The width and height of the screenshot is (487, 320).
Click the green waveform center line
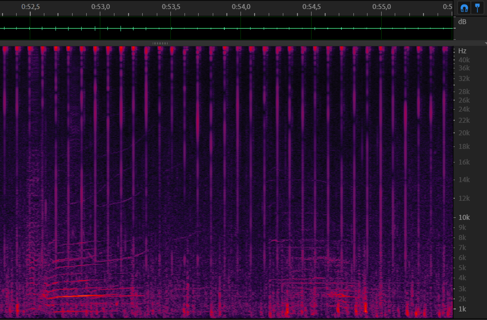227,28
